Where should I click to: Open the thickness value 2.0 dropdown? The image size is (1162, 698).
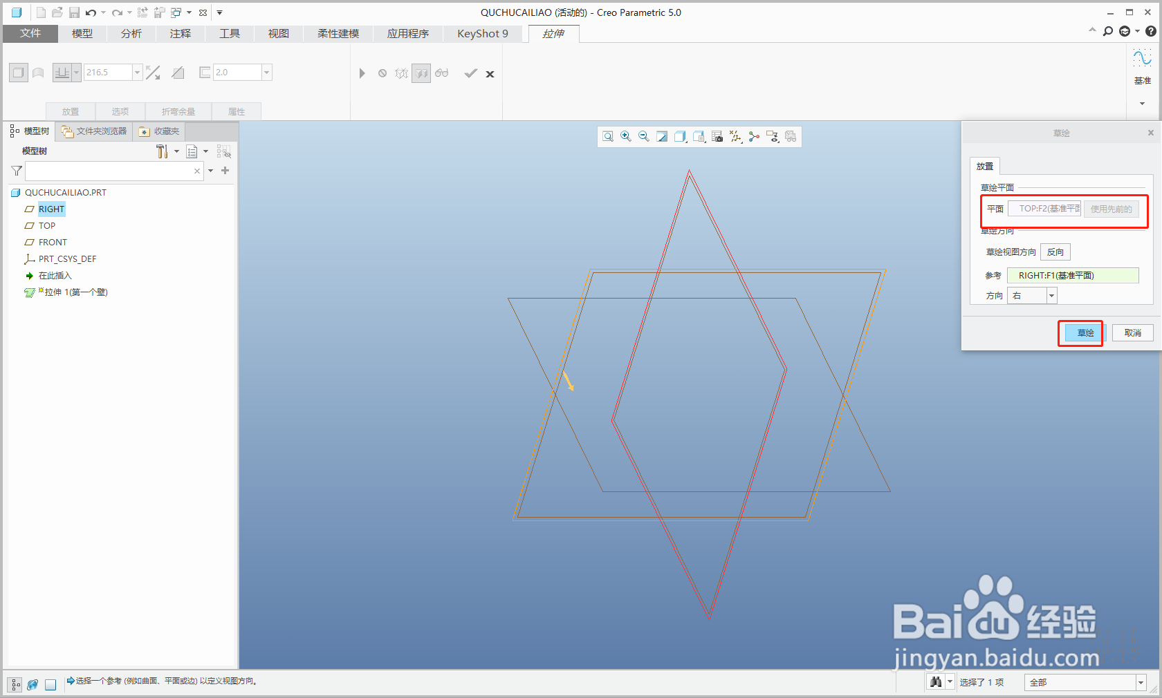[266, 73]
